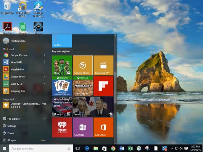Open NoteTab Pro from the Start menu
Viewport: 203px width, 152px height.
(24, 70)
